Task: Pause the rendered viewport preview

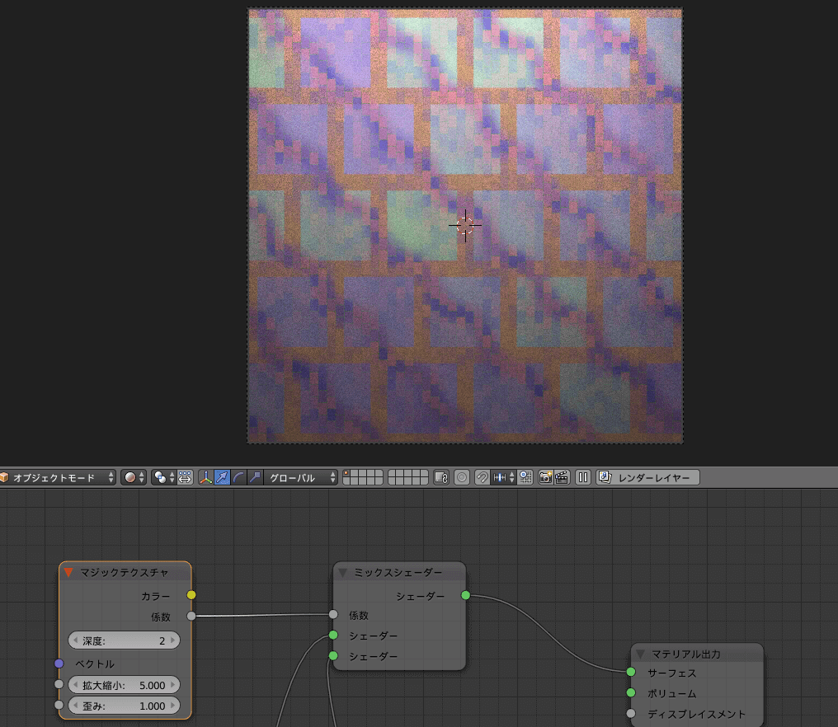Action: click(x=583, y=477)
